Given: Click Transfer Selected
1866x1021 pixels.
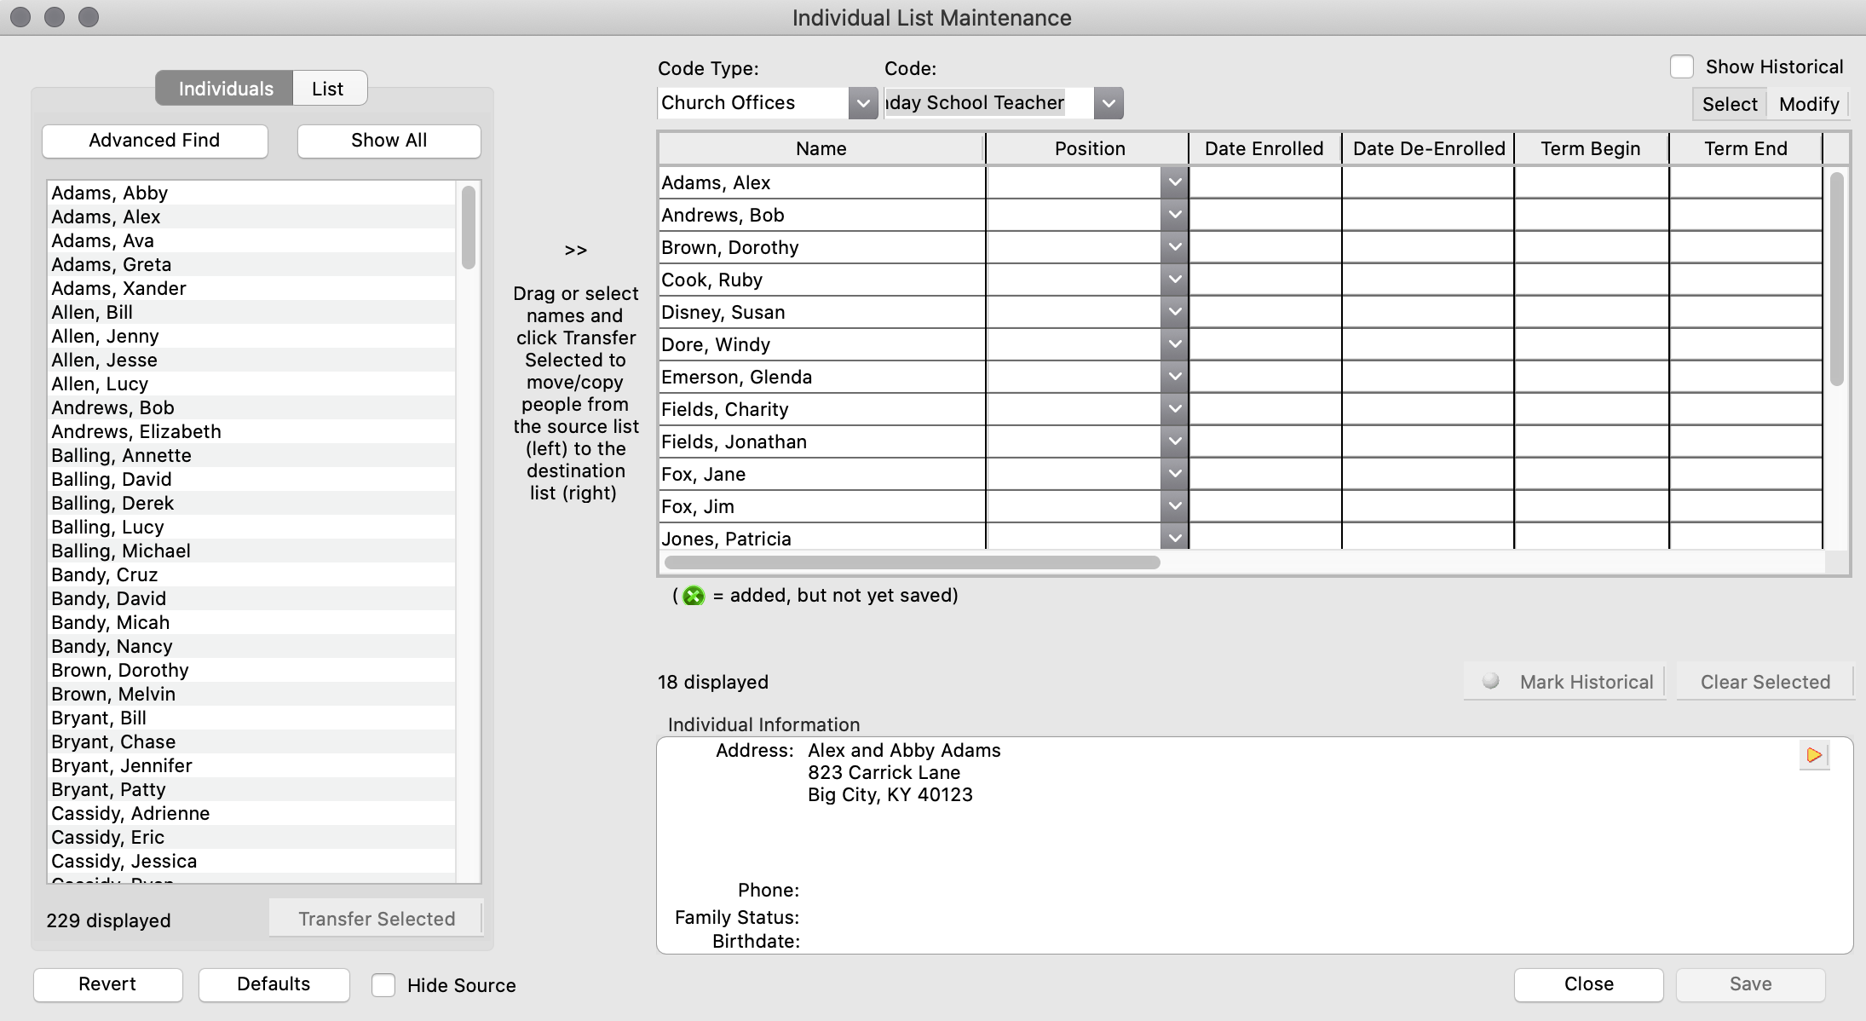Looking at the screenshot, I should [376, 918].
